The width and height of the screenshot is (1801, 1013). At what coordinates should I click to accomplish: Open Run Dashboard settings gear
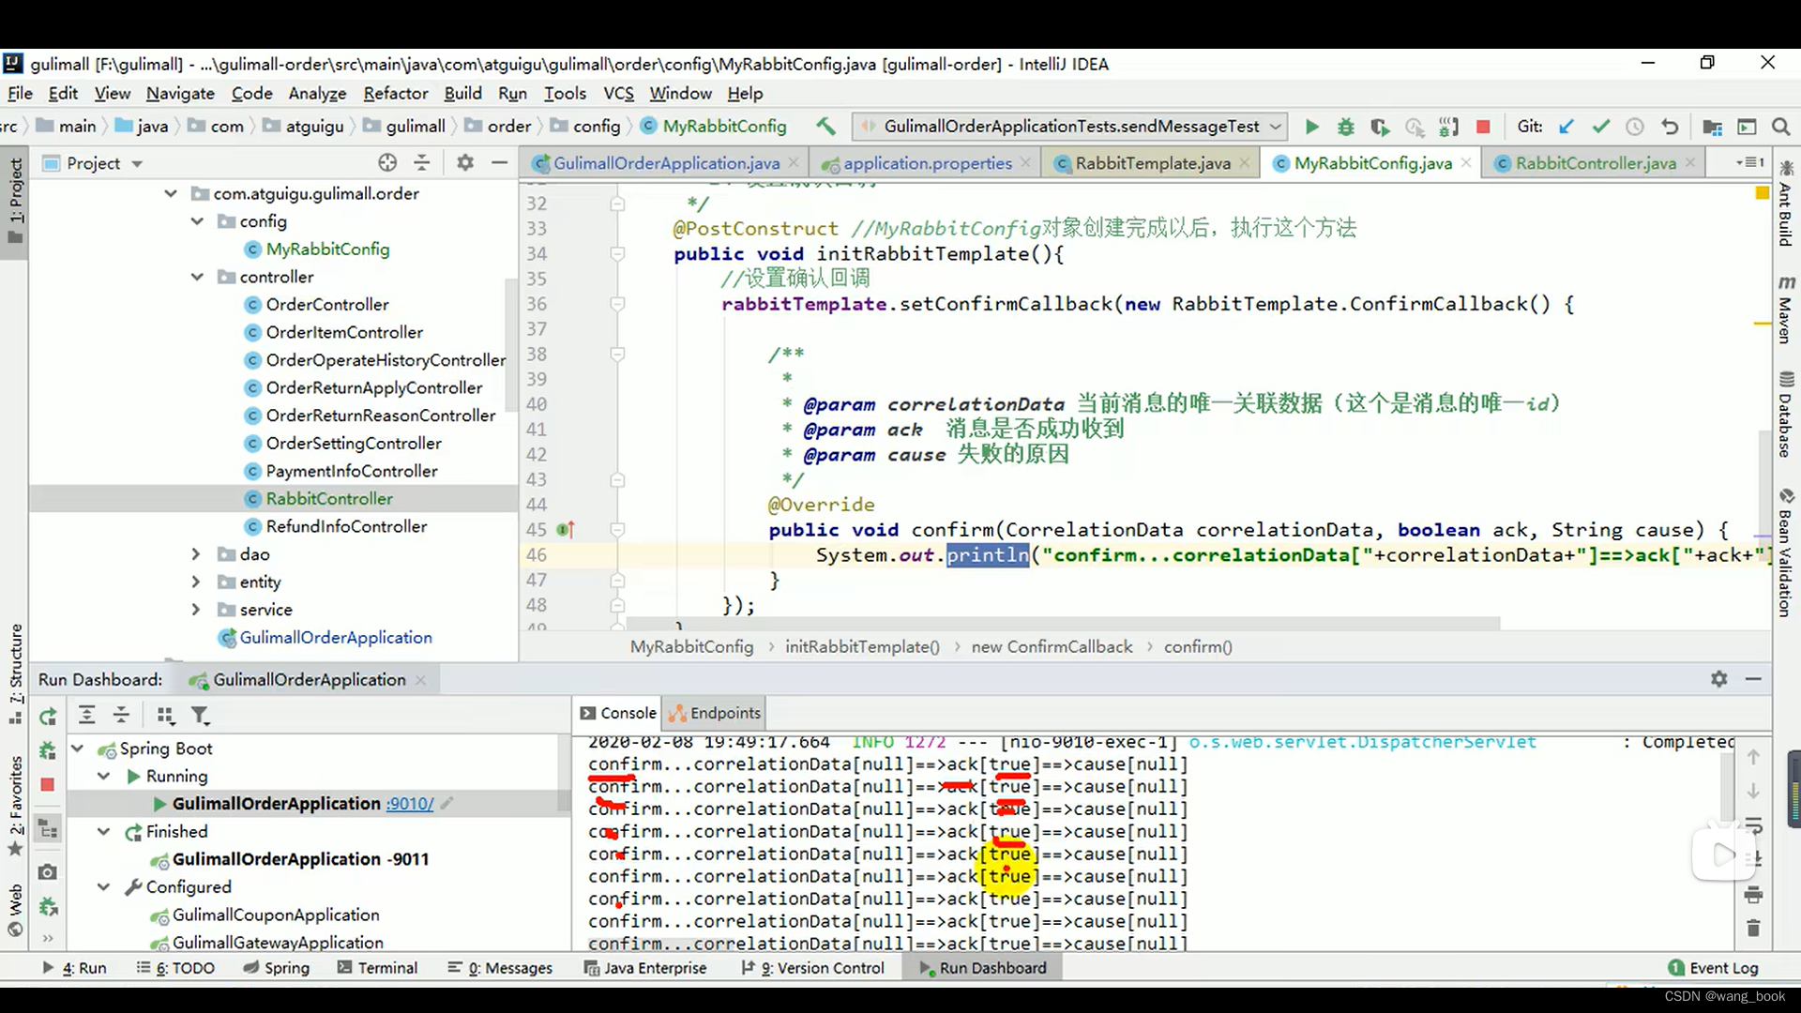1718,678
